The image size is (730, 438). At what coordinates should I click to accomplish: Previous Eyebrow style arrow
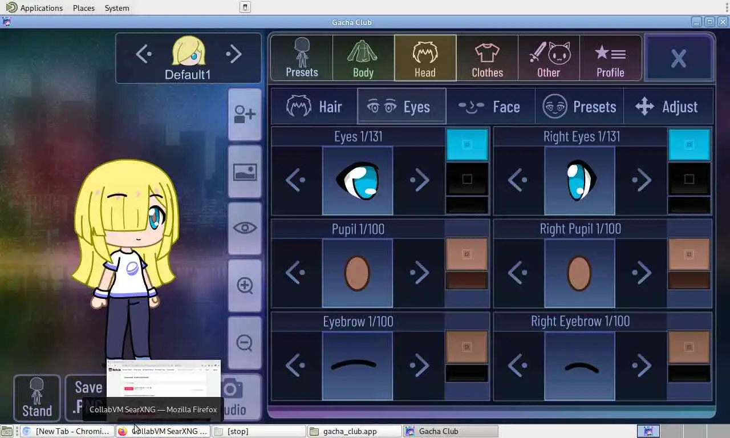295,366
